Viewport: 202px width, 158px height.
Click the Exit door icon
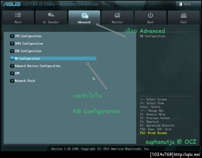tap(180, 4)
